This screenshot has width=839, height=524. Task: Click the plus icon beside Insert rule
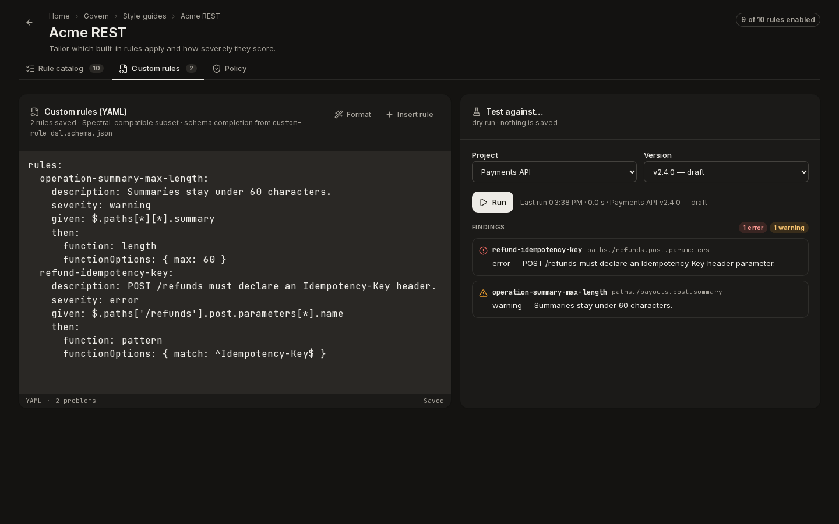pyautogui.click(x=389, y=115)
